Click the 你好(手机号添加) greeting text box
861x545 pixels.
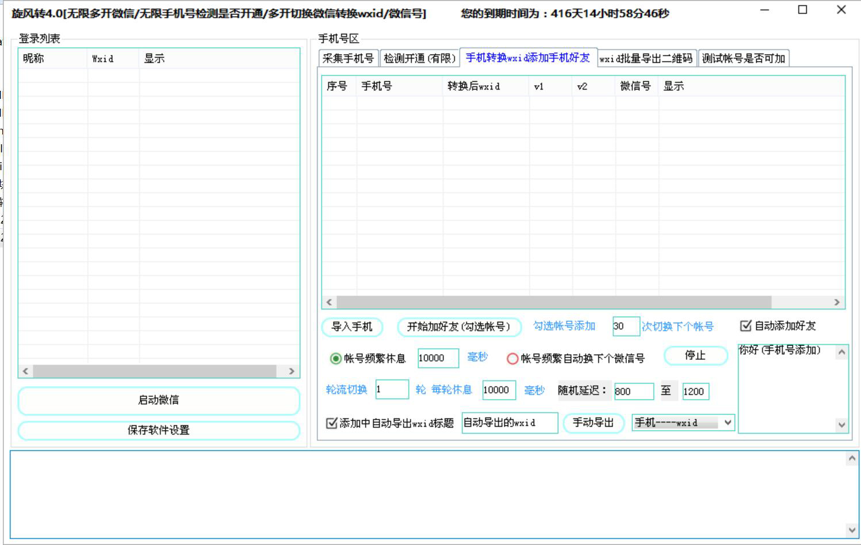point(787,389)
